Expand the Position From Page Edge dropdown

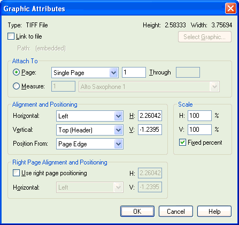pos(90,144)
